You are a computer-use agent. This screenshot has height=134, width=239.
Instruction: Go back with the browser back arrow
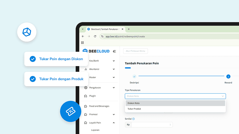(x=83, y=36)
